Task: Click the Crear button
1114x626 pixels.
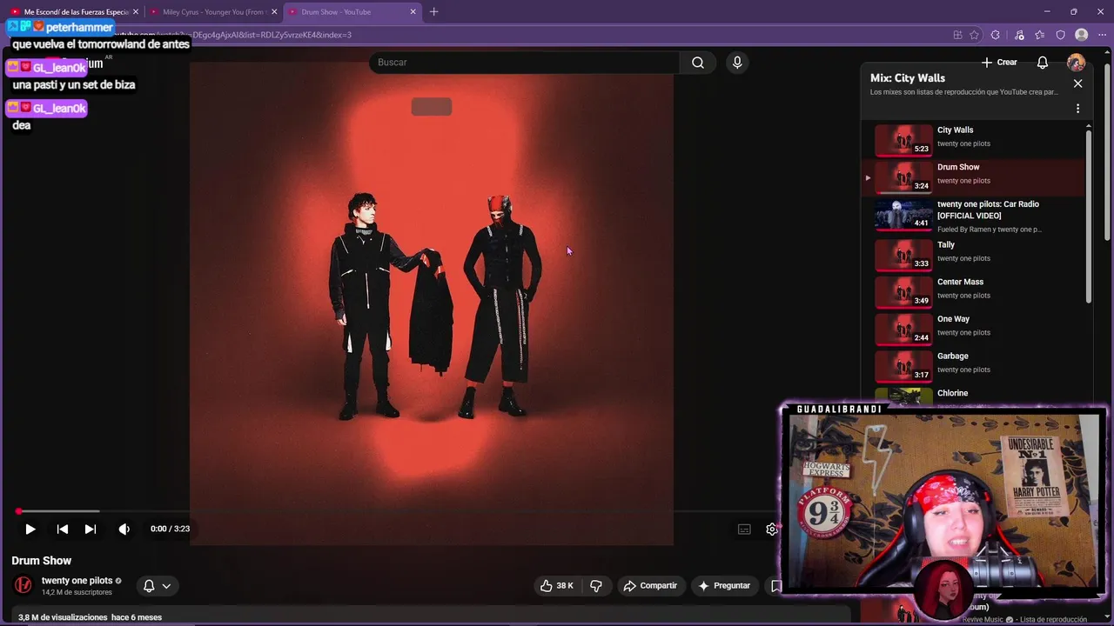Action: coord(999,63)
